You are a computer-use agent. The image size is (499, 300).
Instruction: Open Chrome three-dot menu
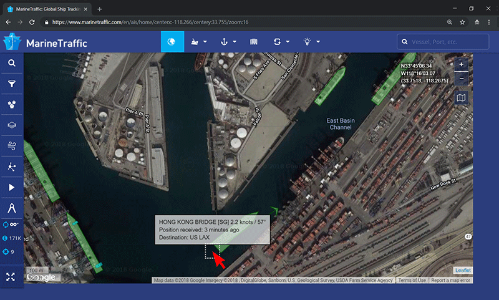click(x=489, y=22)
